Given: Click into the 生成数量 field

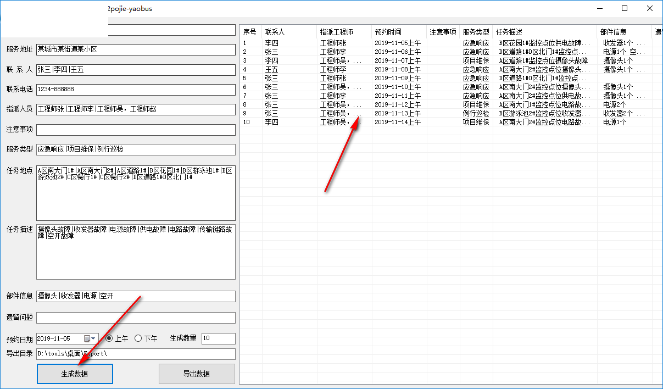Looking at the screenshot, I should (219, 338).
